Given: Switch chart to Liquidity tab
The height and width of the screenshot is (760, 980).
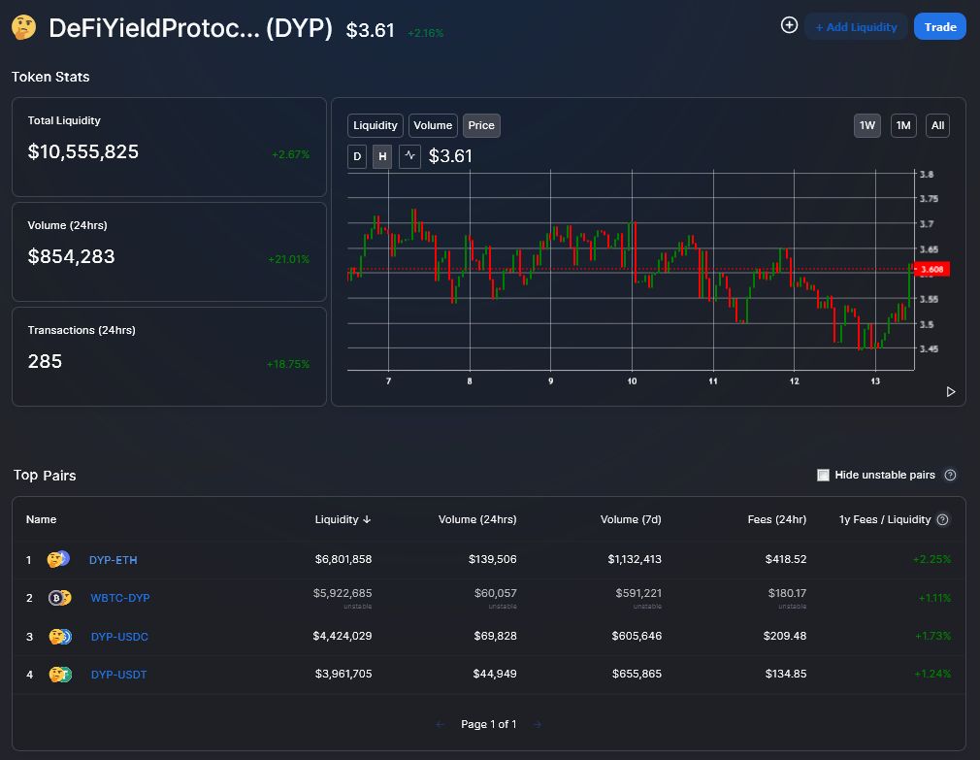Looking at the screenshot, I should tap(375, 125).
